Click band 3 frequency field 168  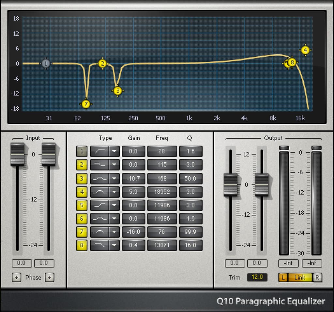pyautogui.click(x=162, y=179)
